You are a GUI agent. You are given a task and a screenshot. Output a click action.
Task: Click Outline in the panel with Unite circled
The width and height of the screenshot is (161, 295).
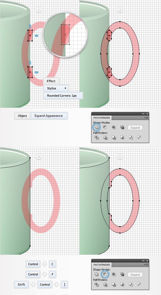pyautogui.click(x=131, y=138)
